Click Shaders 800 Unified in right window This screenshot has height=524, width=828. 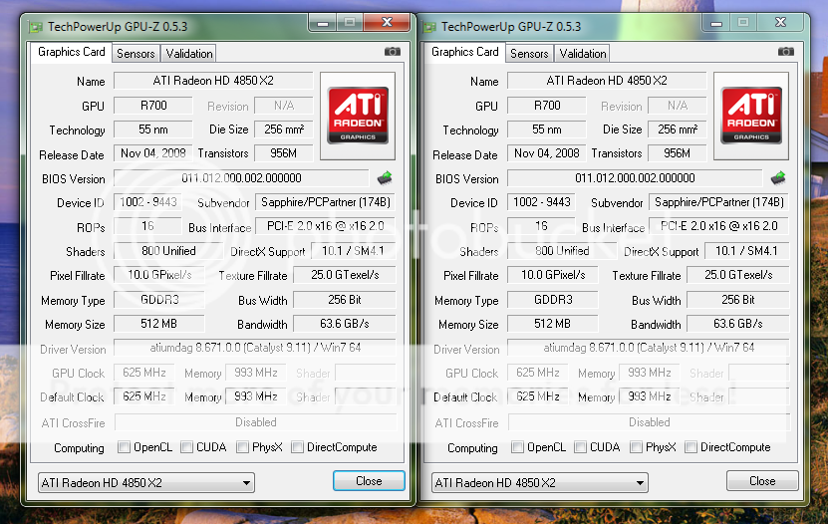(562, 251)
